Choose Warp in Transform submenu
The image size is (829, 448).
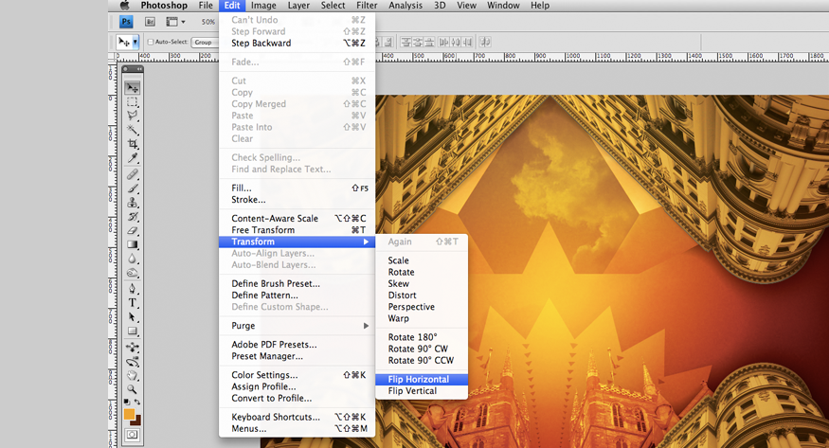point(422,318)
